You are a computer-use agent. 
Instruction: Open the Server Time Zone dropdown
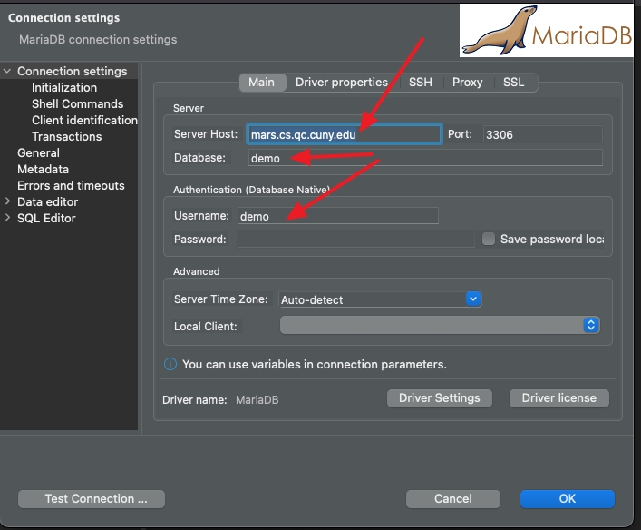(471, 299)
